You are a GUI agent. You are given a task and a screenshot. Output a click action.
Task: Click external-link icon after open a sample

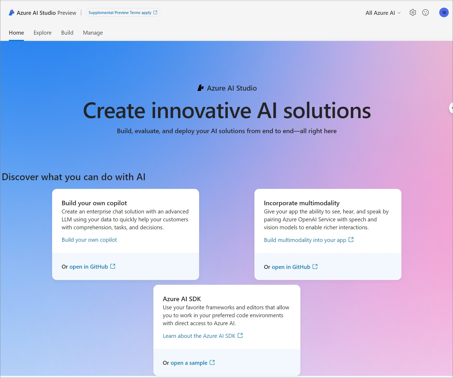point(212,362)
